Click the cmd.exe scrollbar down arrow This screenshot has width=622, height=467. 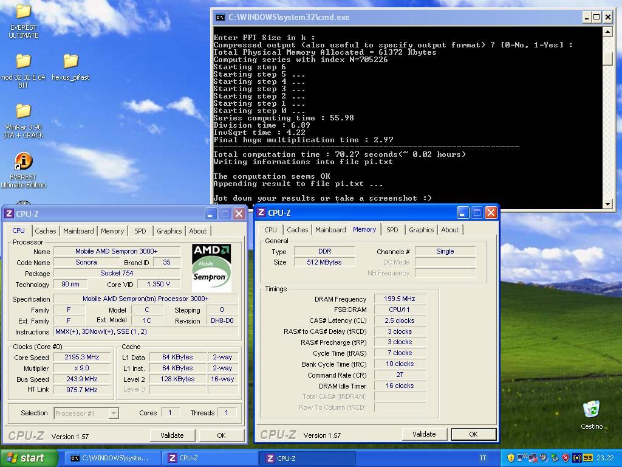[x=607, y=204]
